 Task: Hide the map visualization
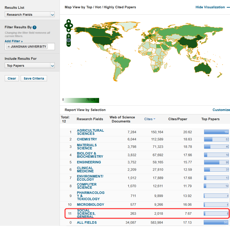[210, 7]
